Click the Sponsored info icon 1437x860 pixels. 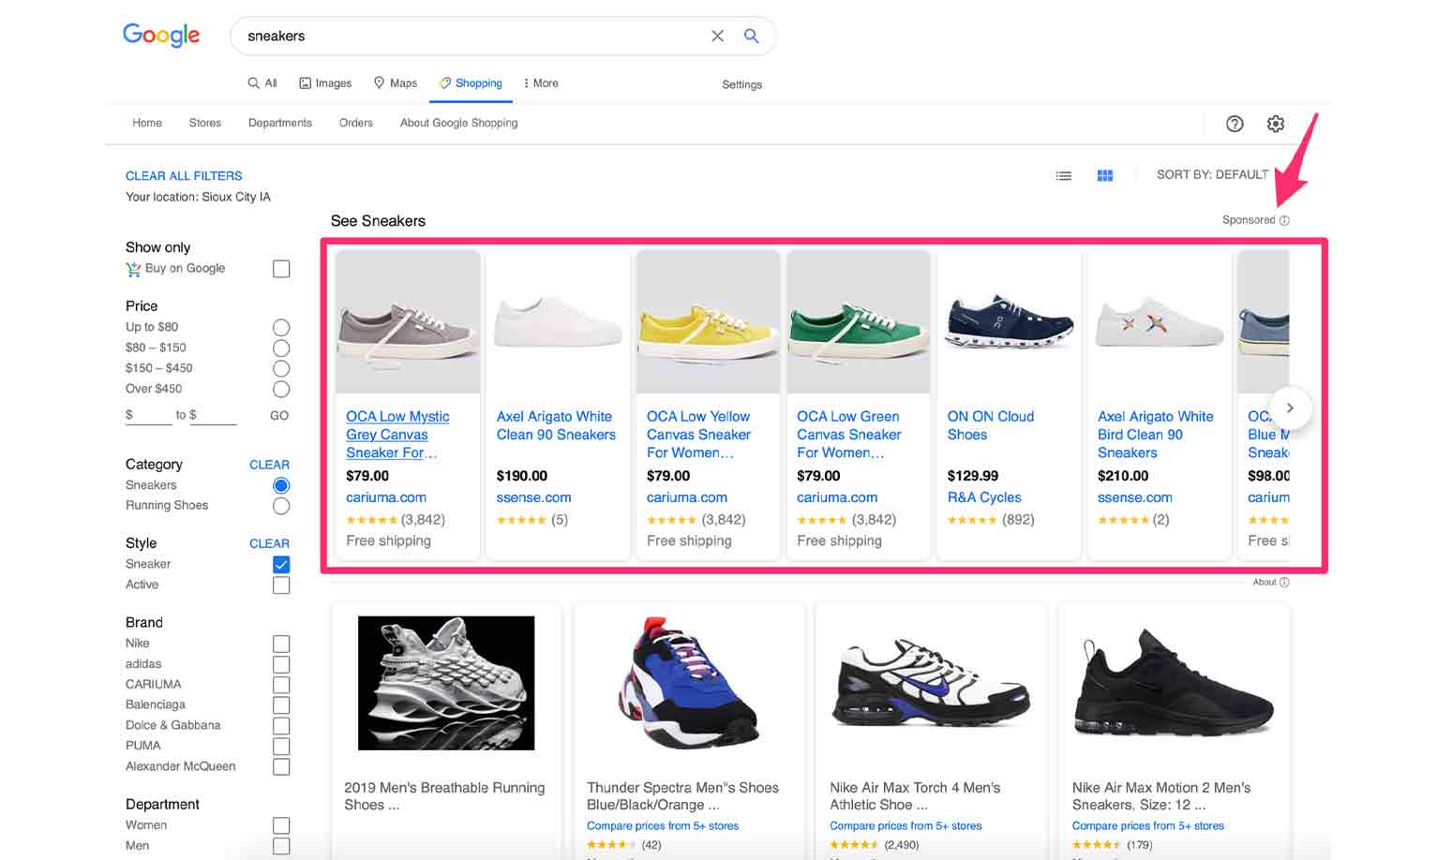[1284, 220]
